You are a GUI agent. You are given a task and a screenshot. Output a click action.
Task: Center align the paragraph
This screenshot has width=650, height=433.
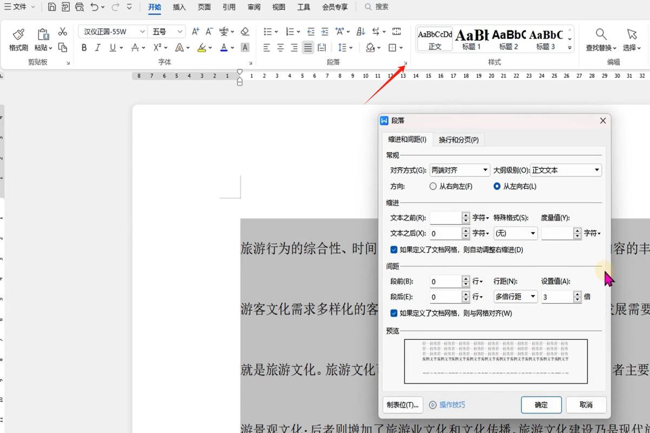(x=280, y=48)
